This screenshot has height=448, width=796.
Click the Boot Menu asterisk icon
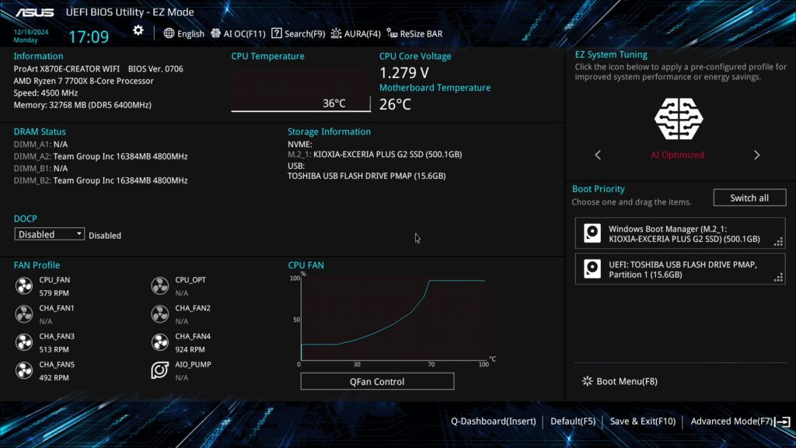click(x=587, y=381)
